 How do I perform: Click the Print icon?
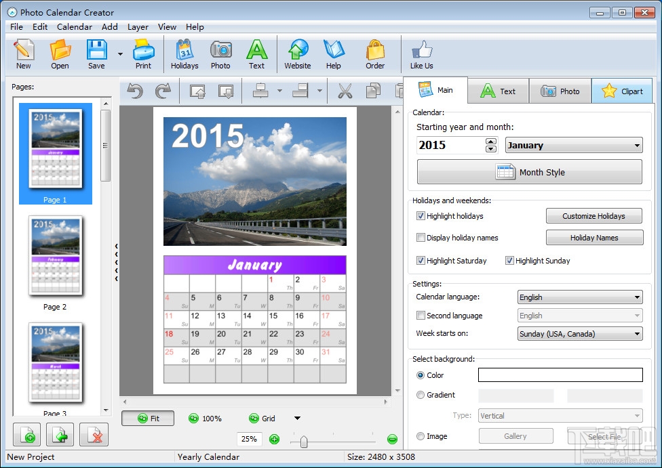[x=143, y=54]
